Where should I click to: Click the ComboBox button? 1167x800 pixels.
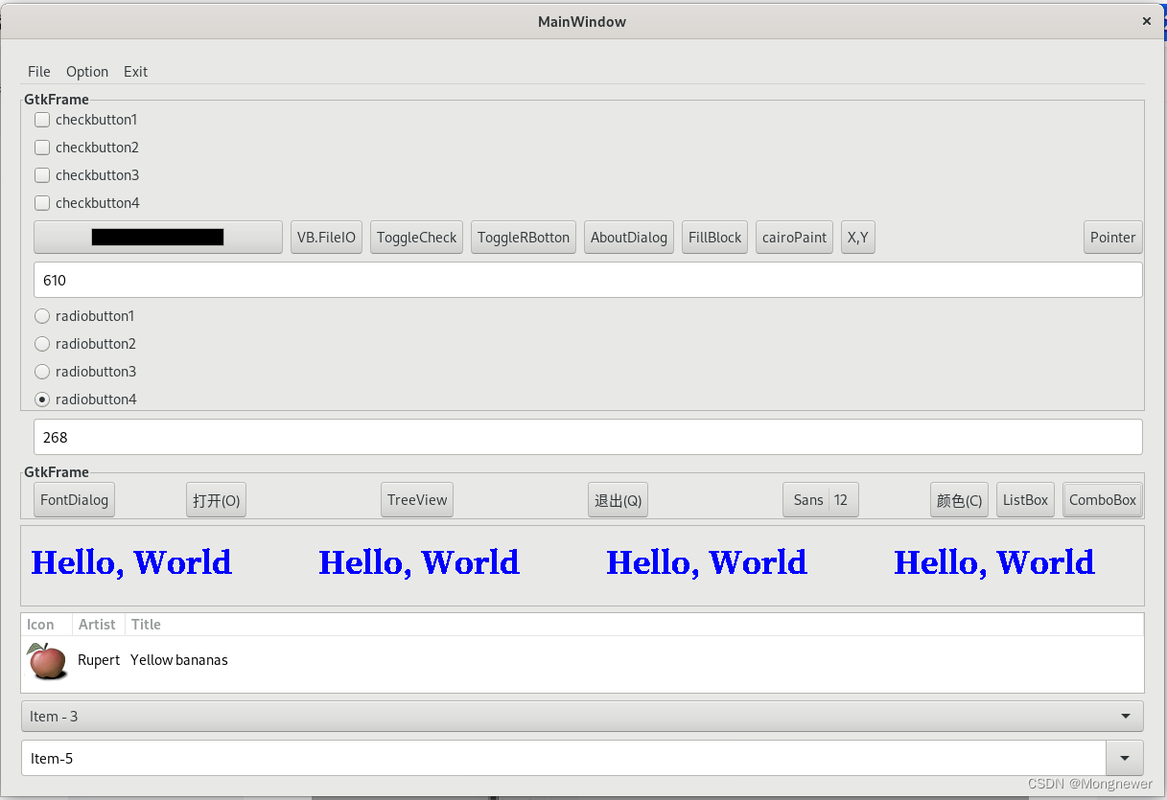click(x=1102, y=499)
